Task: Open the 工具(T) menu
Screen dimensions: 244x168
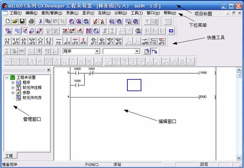Action: coord(137,13)
